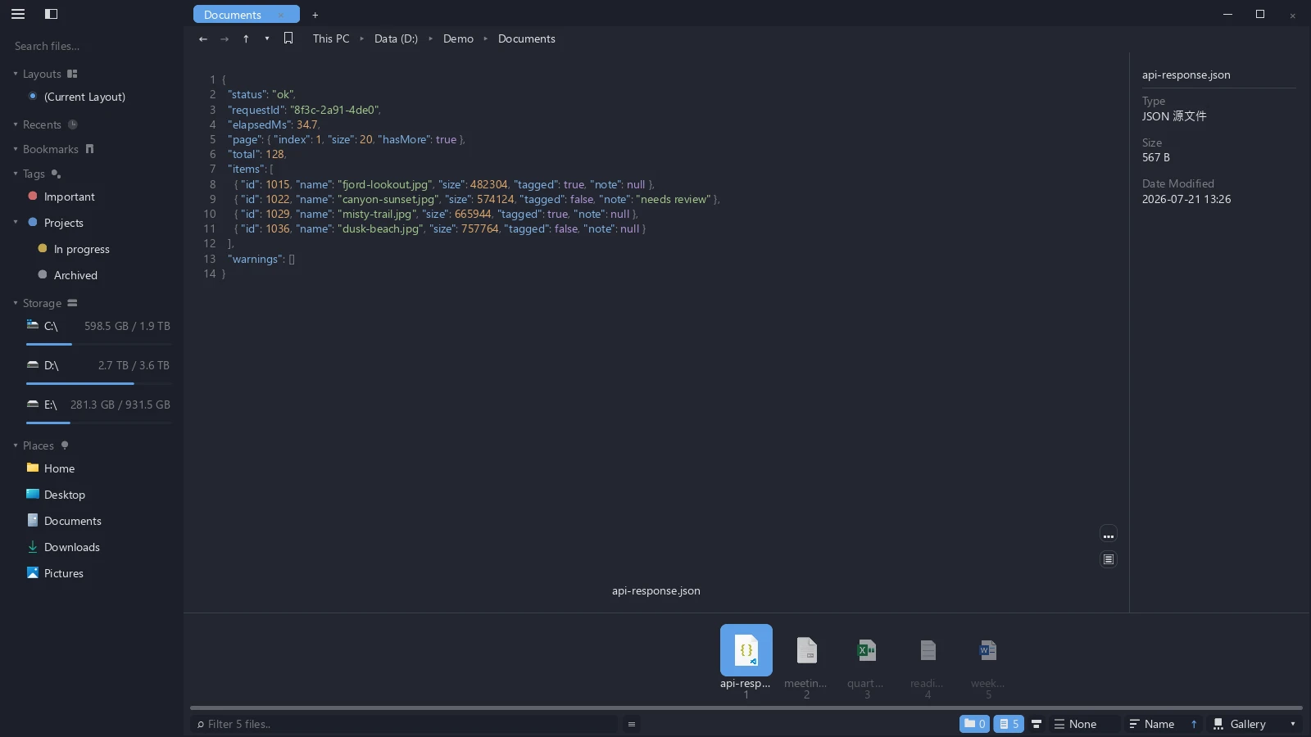Toggle the folders count filter (0)
Viewport: 1311px width, 737px height.
974,724
